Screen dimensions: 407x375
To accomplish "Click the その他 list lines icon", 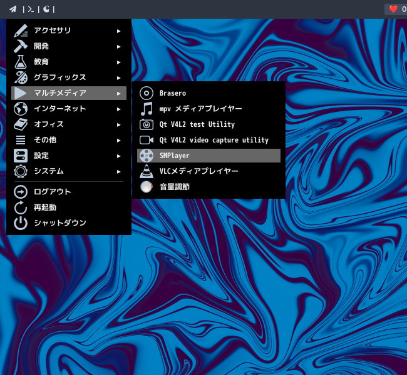I will click(x=21, y=139).
